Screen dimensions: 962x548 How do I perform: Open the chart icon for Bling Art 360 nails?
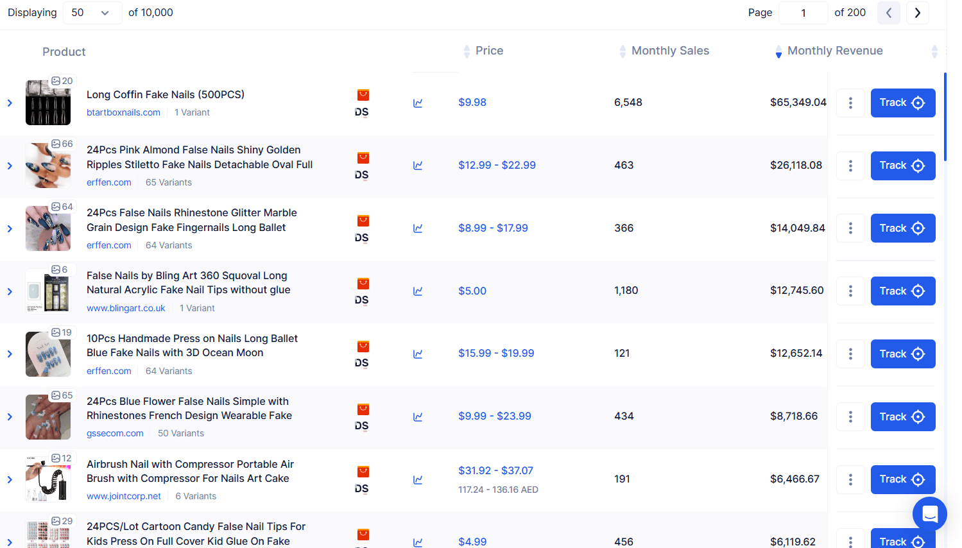pyautogui.click(x=418, y=291)
